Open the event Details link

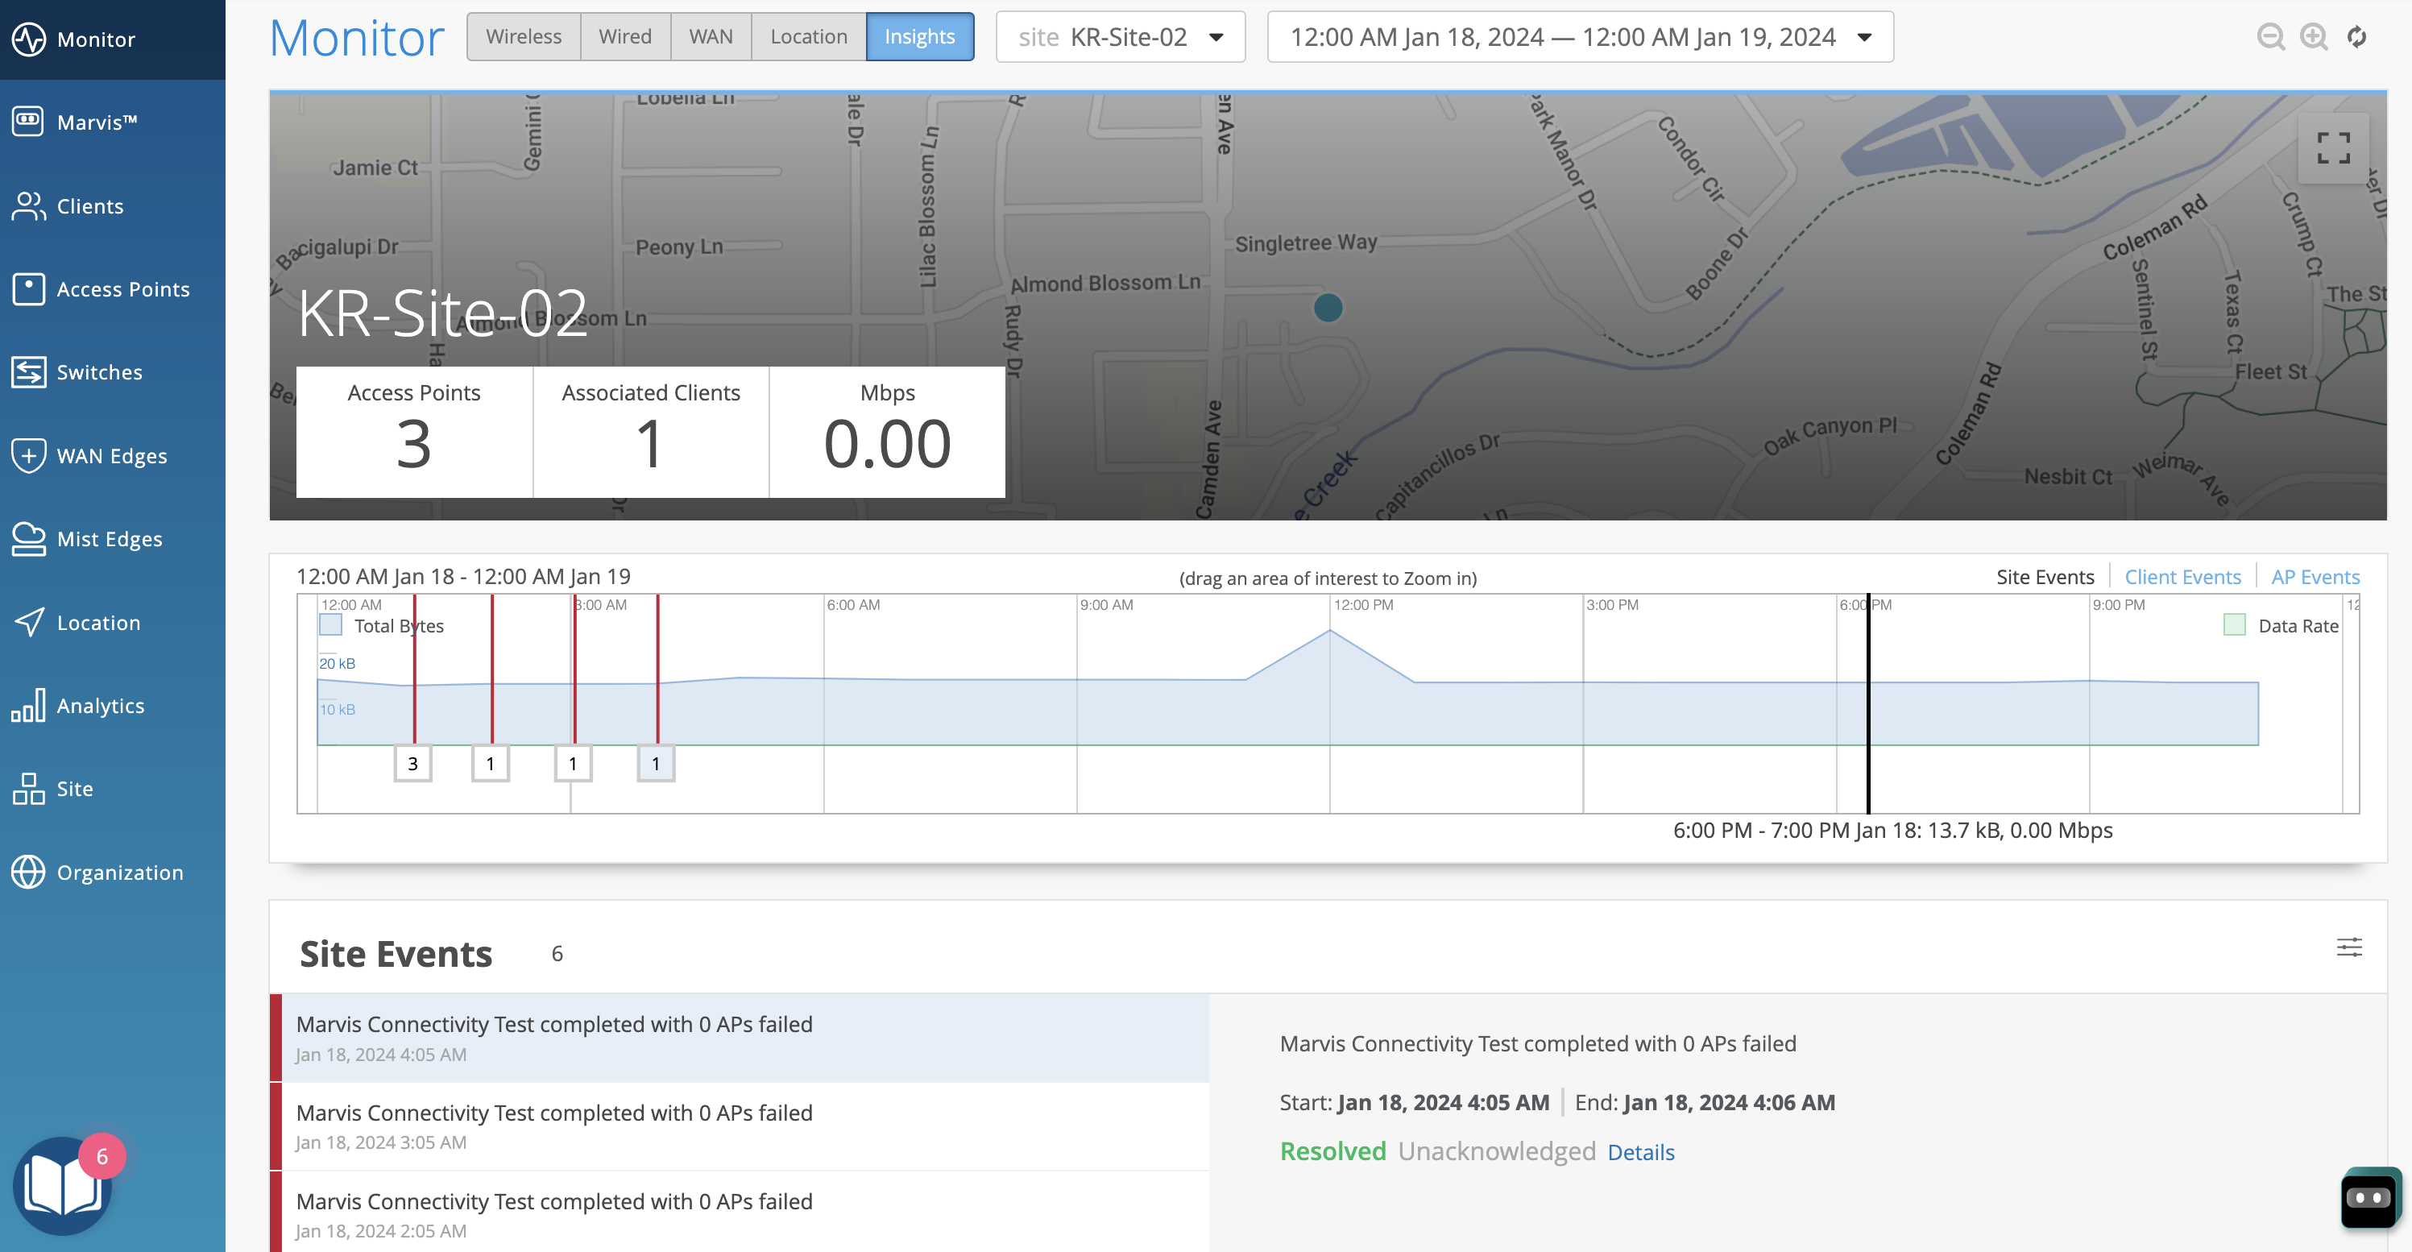[1640, 1152]
